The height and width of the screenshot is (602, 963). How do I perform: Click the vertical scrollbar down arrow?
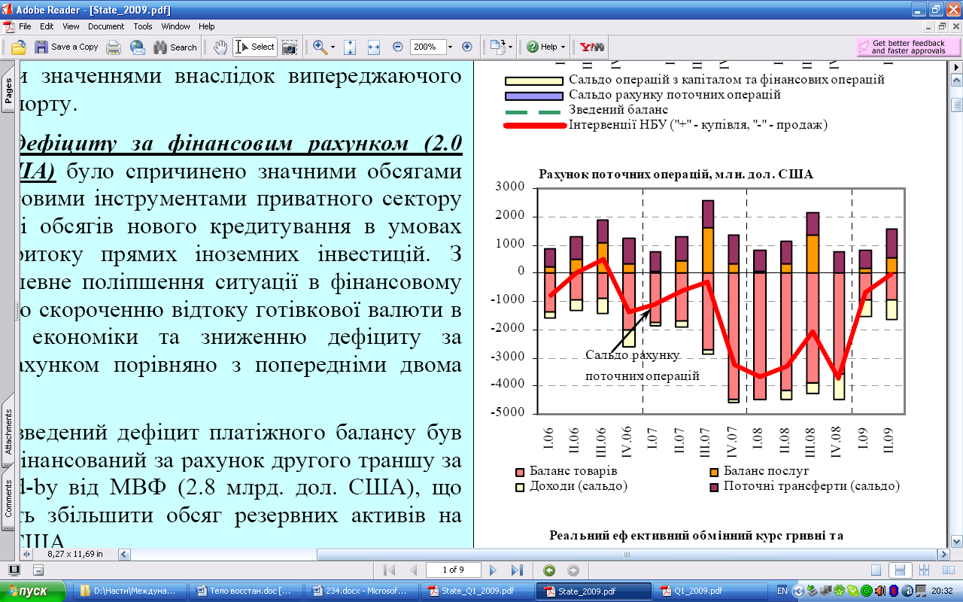(956, 541)
